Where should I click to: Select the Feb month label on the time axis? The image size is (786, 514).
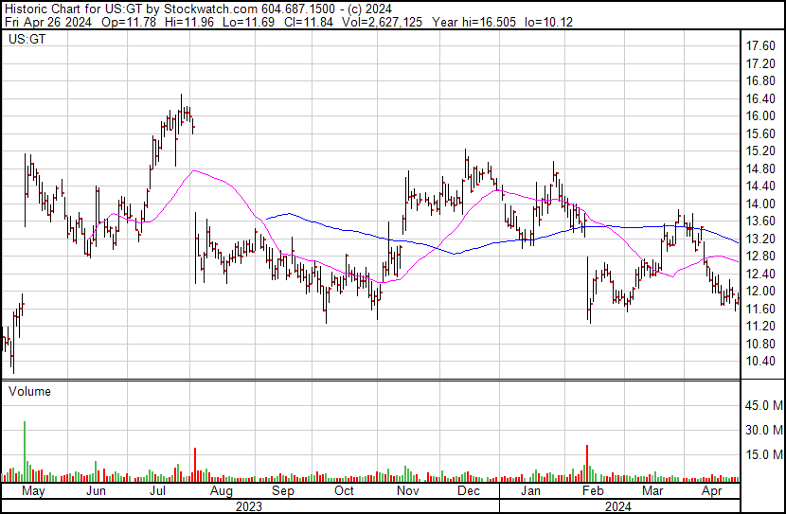click(x=593, y=492)
